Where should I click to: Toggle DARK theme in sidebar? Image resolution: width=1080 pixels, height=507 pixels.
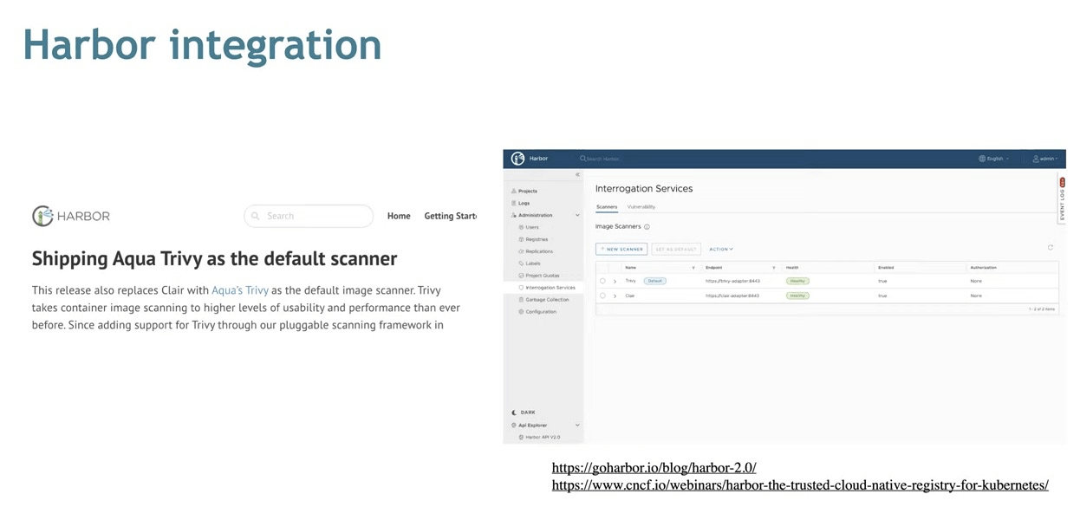click(x=524, y=413)
